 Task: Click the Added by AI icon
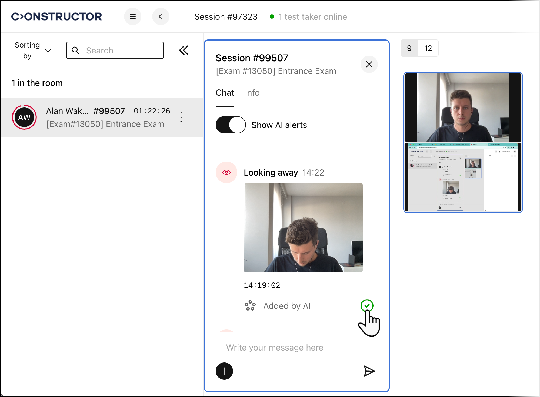pyautogui.click(x=250, y=306)
